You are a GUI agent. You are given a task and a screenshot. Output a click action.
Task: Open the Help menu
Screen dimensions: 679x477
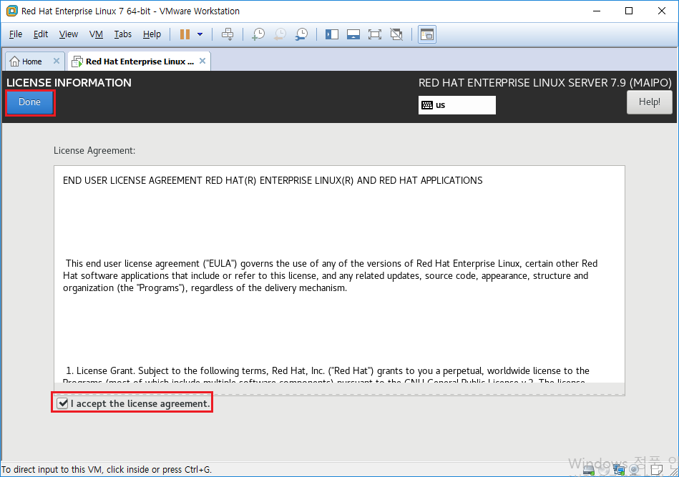(x=152, y=34)
